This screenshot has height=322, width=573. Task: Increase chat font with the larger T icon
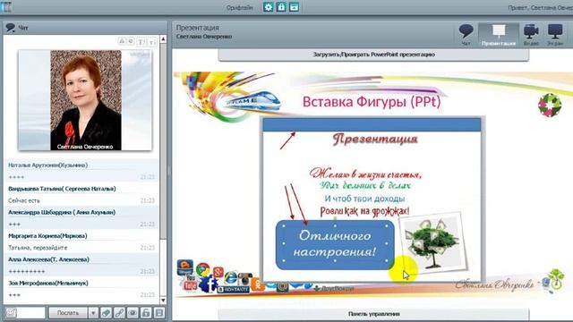141,42
